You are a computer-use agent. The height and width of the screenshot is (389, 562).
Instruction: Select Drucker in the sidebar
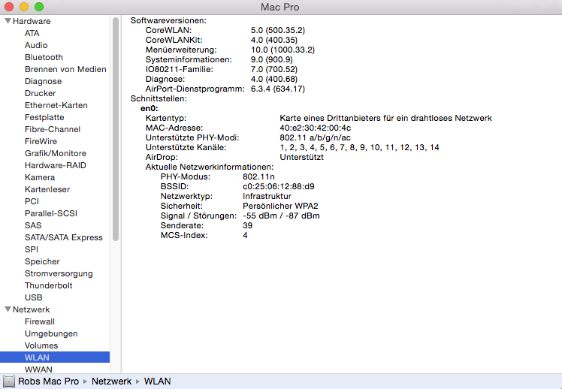click(x=40, y=93)
